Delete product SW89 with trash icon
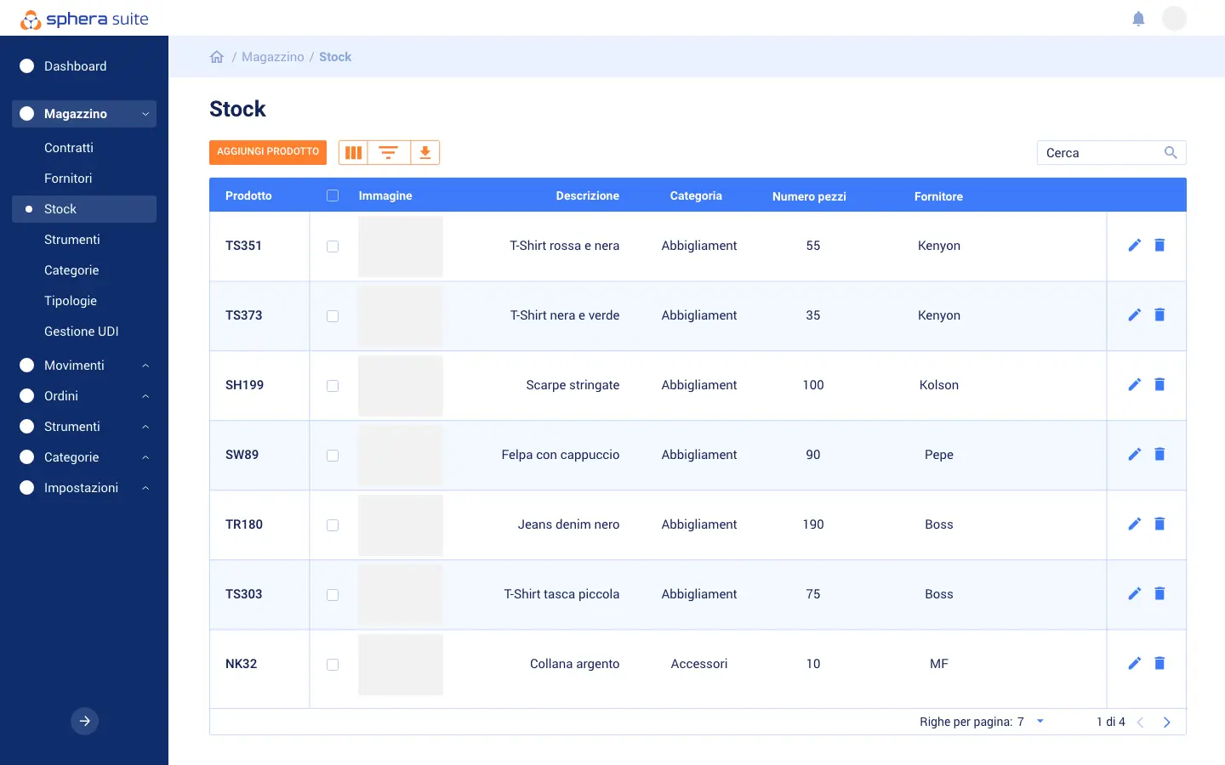Viewport: 1225px width, 765px height. (1159, 455)
